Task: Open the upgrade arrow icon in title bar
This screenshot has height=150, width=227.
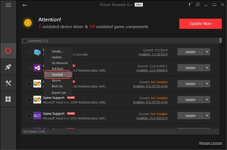Action: click(189, 5)
